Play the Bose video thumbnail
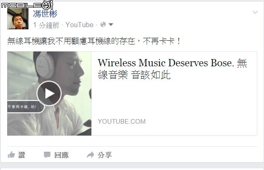 click(x=49, y=93)
